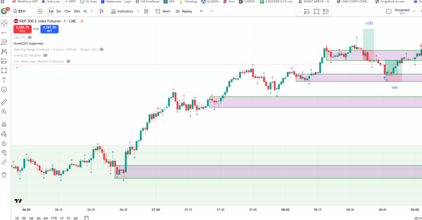
Task: Click the trash remove objects icon
Action: click(4, 175)
